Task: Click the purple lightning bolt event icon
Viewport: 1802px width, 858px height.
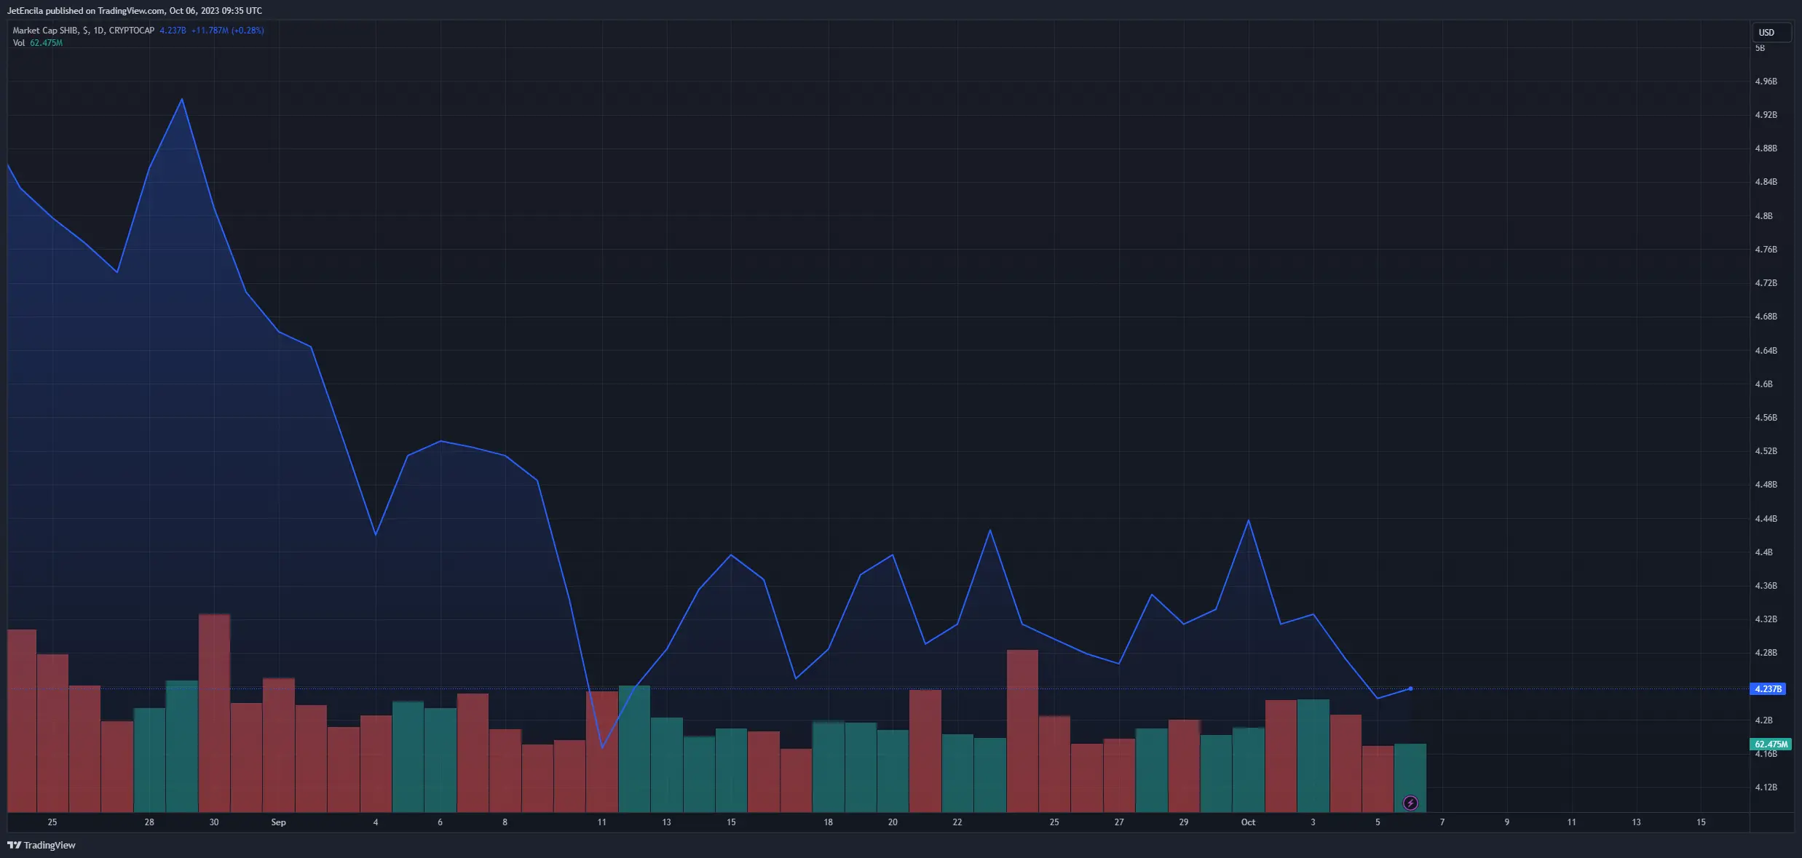Action: coord(1410,803)
